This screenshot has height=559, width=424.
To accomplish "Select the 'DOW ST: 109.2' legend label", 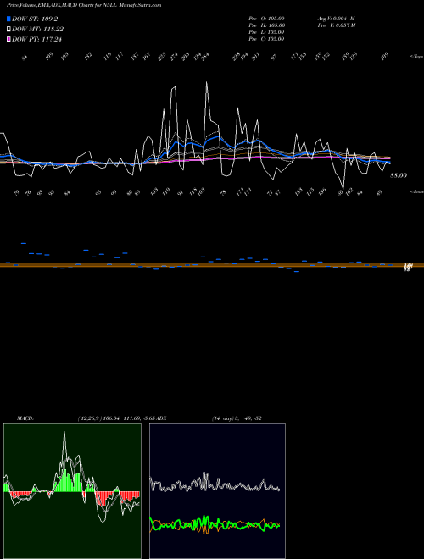I will coord(35,19).
